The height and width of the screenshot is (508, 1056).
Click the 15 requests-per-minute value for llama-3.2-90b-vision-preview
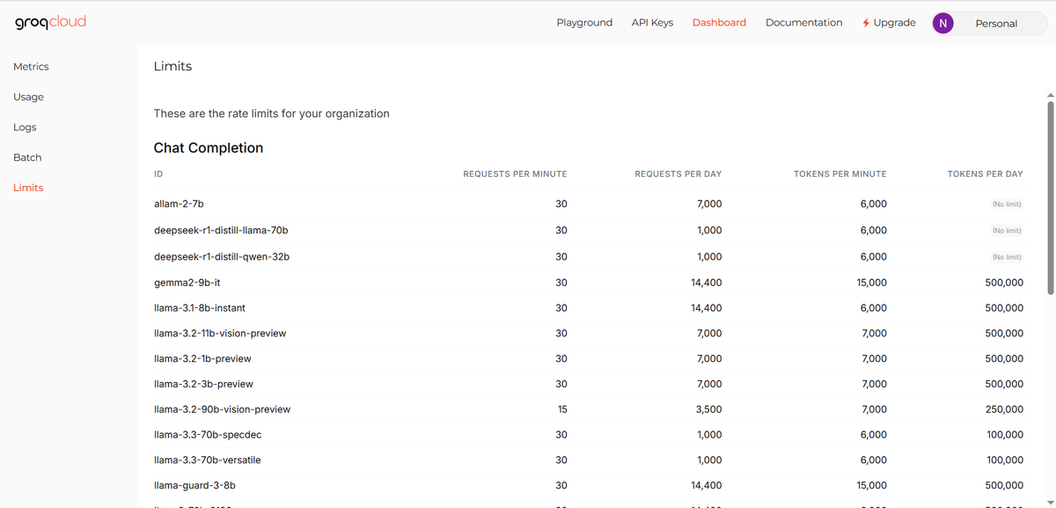562,409
